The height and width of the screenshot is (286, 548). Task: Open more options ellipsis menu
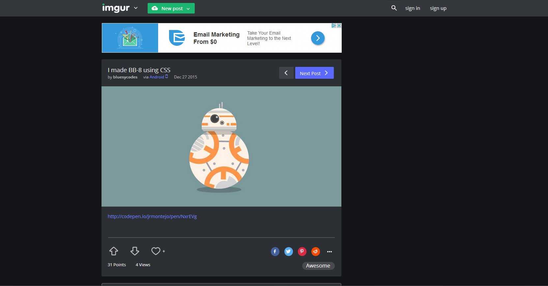(x=330, y=252)
